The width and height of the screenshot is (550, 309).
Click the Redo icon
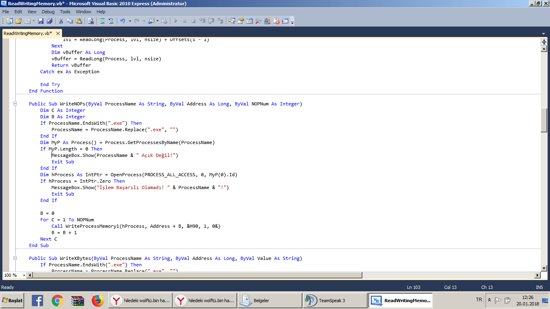click(137, 21)
